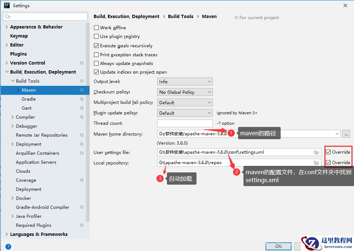The image size is (354, 251).
Task: Browse folder icon for User settings file
Action: [316, 152]
